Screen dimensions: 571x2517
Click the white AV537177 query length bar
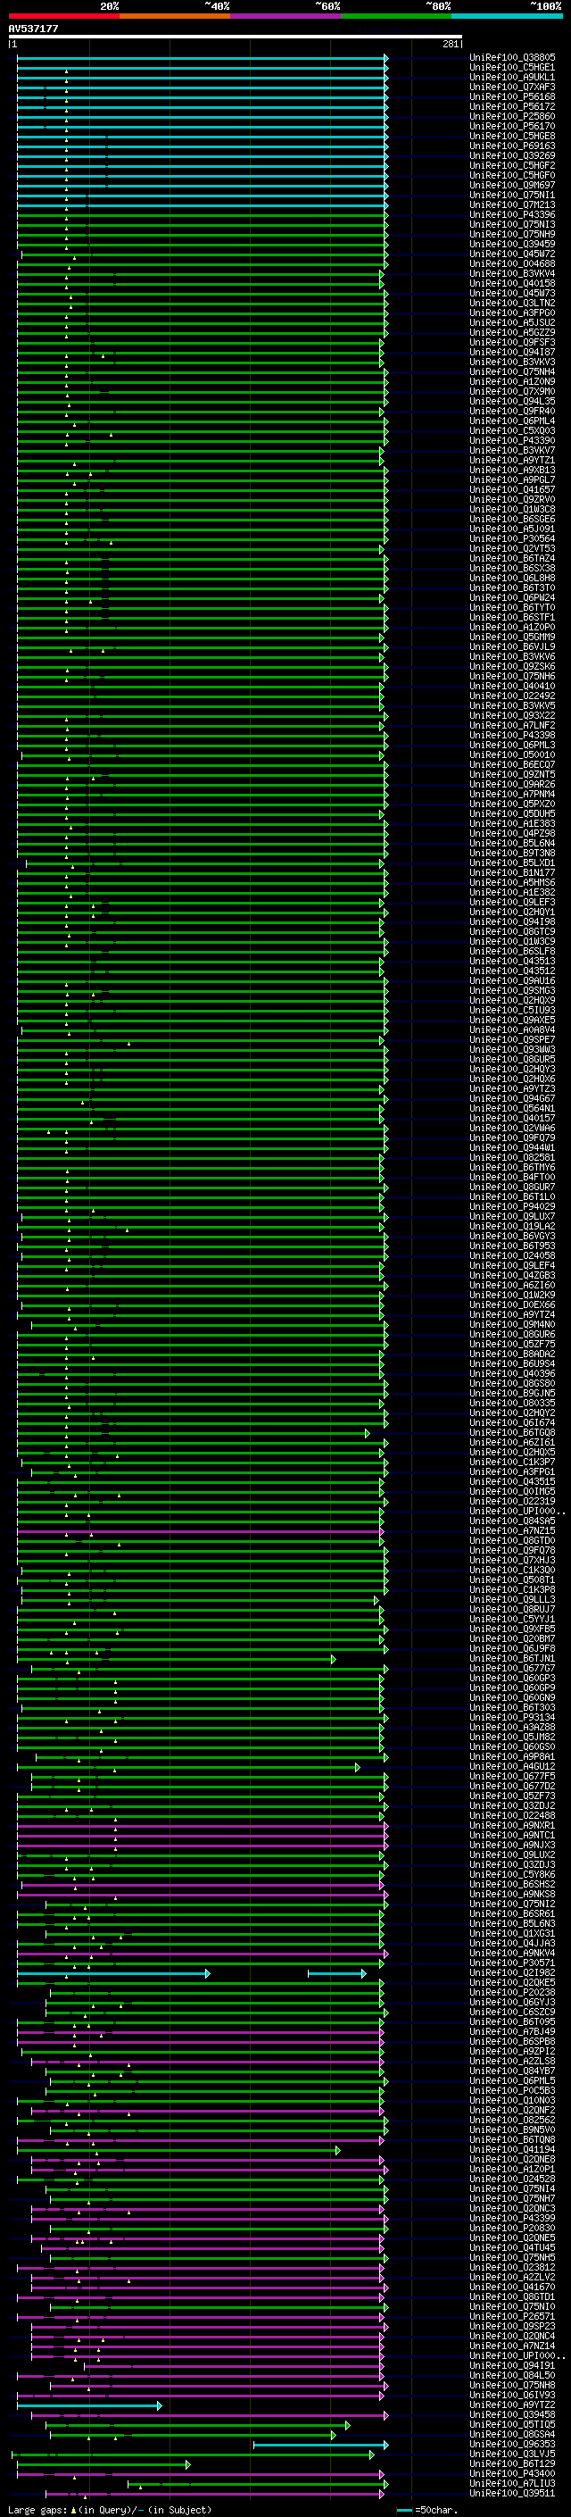236,36
